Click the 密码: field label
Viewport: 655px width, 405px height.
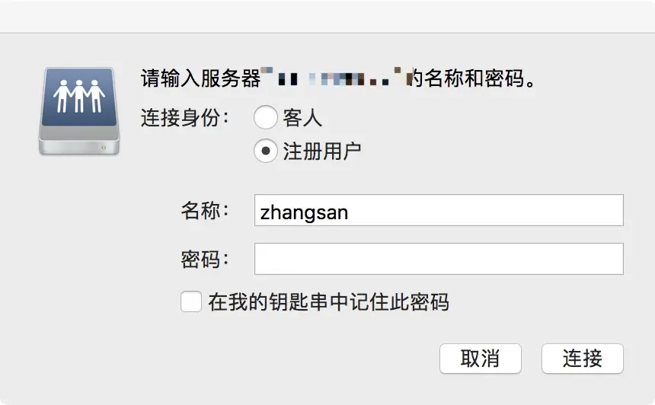205,260
